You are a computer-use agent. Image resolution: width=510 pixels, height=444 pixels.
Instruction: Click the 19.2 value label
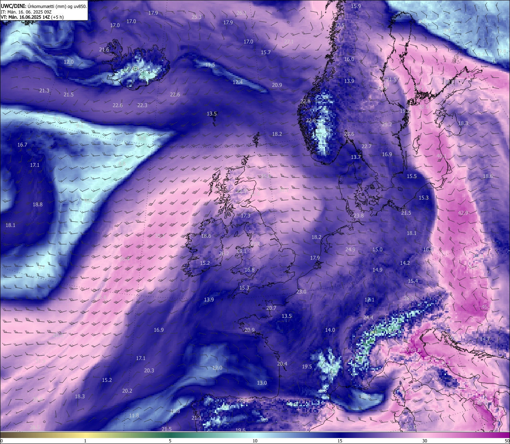tap(405, 111)
